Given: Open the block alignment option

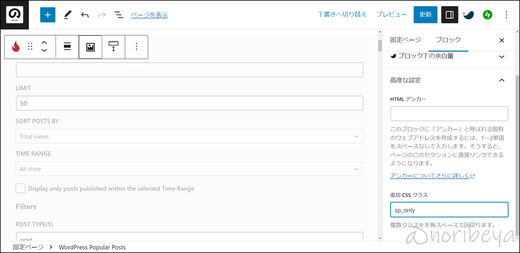Looking at the screenshot, I should point(67,47).
